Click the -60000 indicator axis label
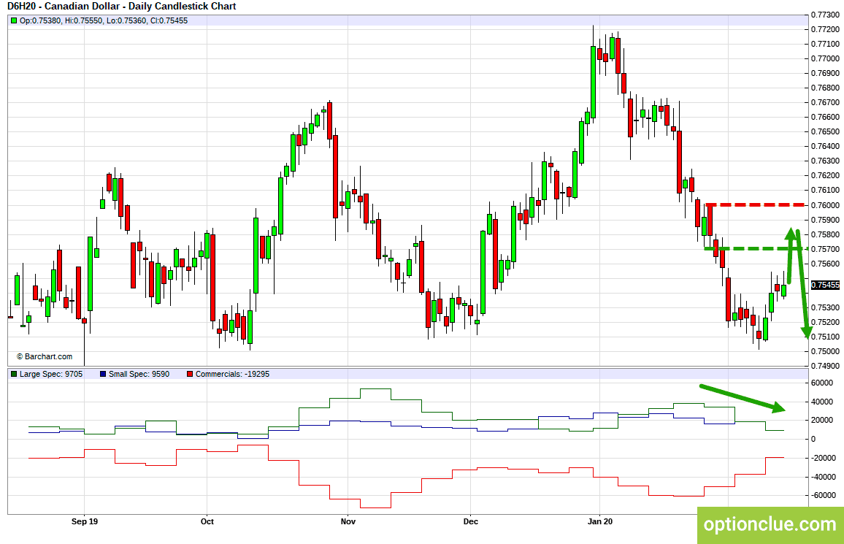Image resolution: width=844 pixels, height=544 pixels. coord(824,495)
